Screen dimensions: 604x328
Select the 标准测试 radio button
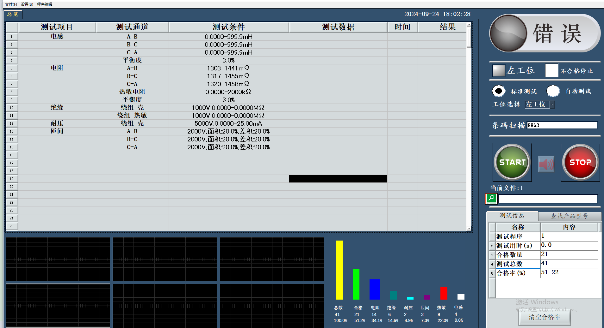coord(499,91)
